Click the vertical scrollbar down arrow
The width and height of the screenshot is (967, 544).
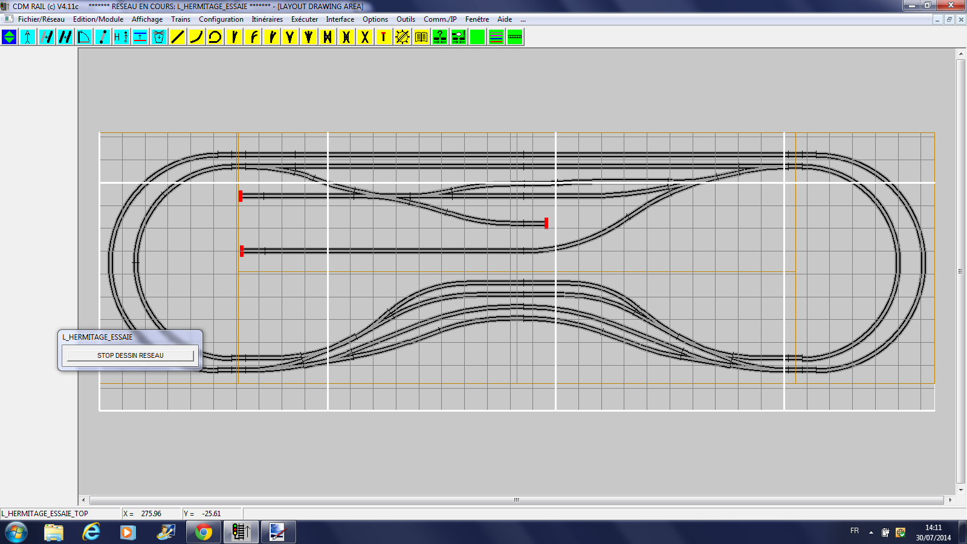click(x=961, y=490)
